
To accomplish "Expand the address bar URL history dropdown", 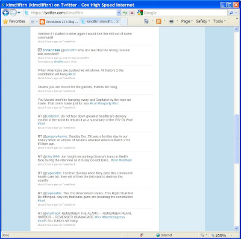I will 119,13.
